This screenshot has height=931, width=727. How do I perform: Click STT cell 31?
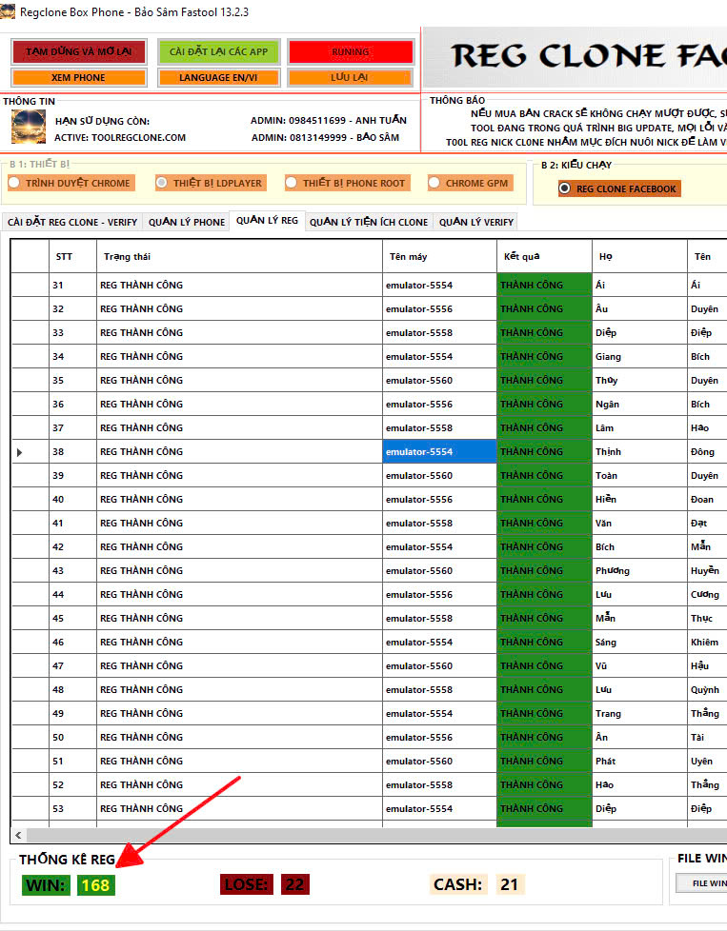click(72, 285)
